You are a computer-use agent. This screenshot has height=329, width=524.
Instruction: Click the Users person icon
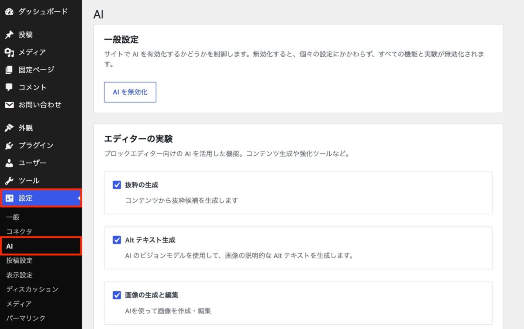[9, 163]
